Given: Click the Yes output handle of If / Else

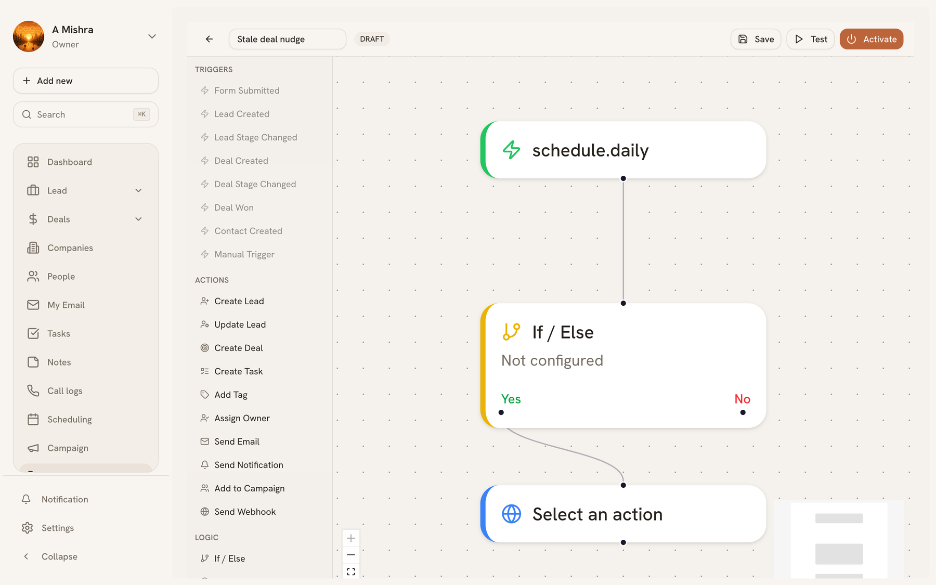Looking at the screenshot, I should point(501,412).
